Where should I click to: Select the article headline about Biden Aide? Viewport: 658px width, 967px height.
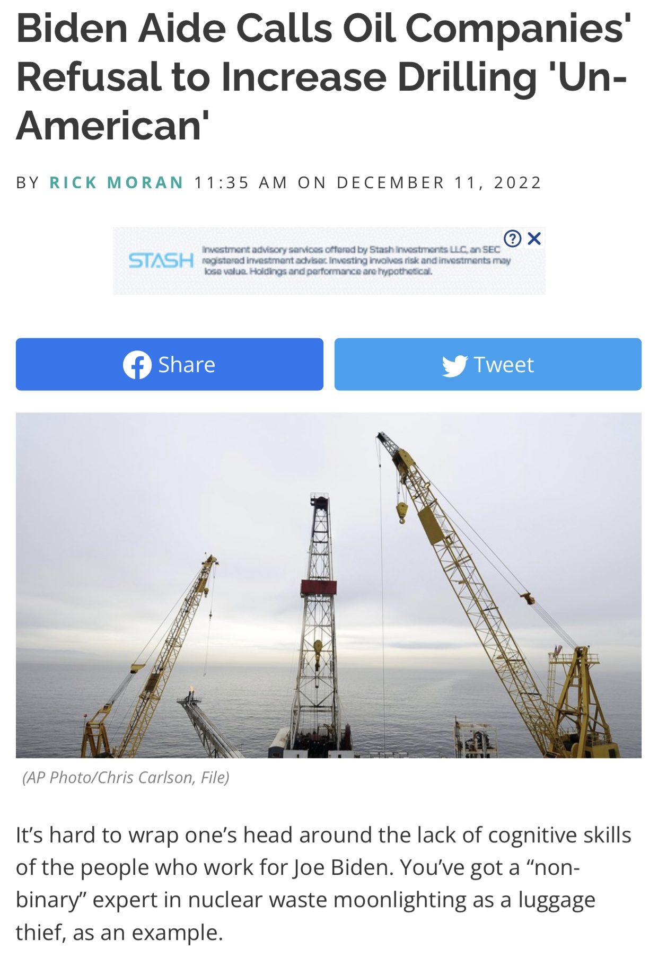point(324,77)
